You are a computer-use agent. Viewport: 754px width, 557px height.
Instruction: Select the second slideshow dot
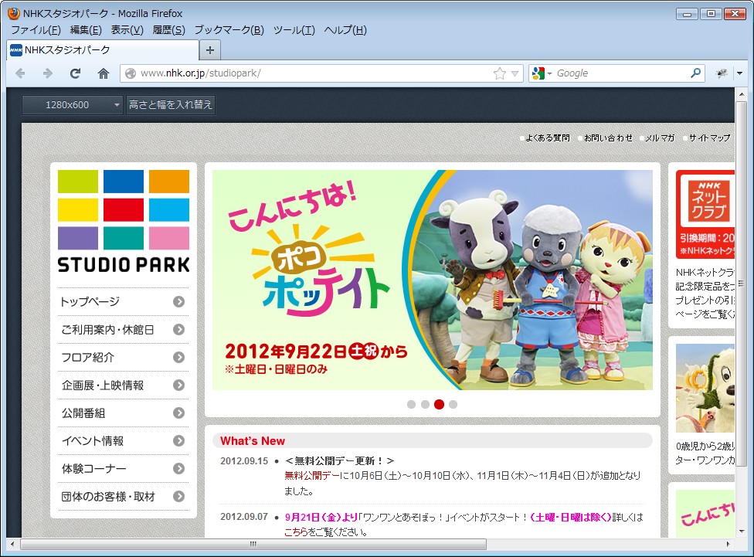click(x=425, y=405)
